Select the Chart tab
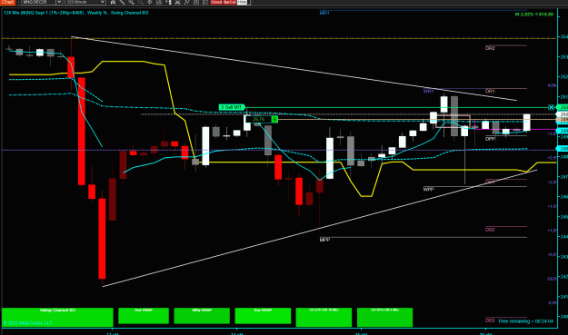 click(7, 2)
